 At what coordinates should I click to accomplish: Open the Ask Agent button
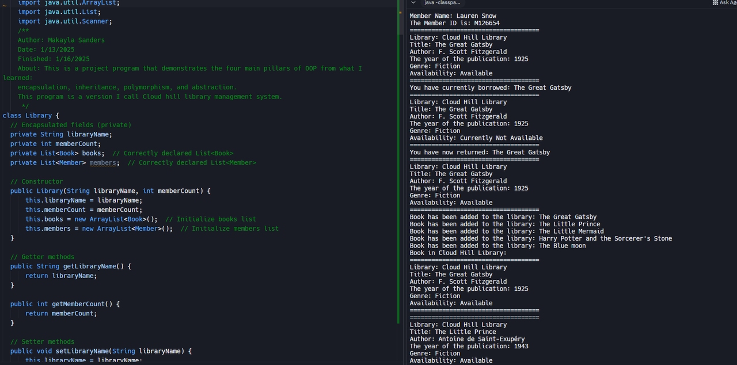725,3
